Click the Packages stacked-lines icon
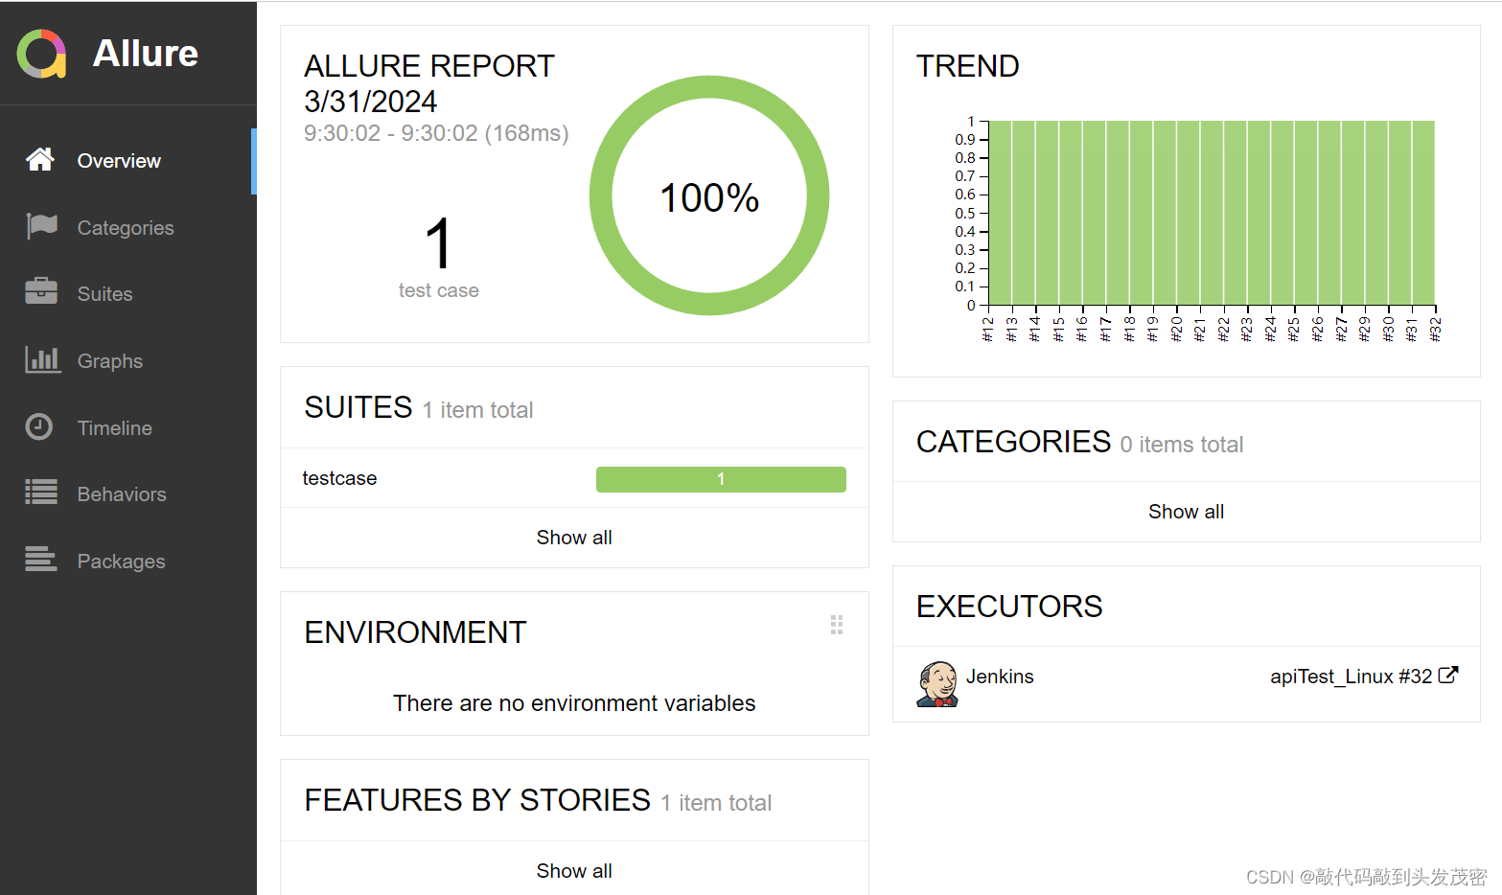Image resolution: width=1502 pixels, height=895 pixels. click(41, 559)
